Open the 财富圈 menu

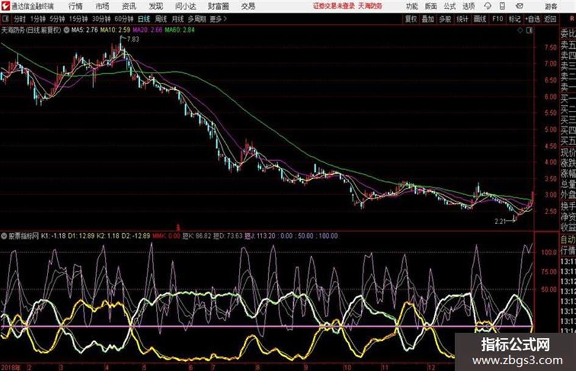click(x=218, y=6)
